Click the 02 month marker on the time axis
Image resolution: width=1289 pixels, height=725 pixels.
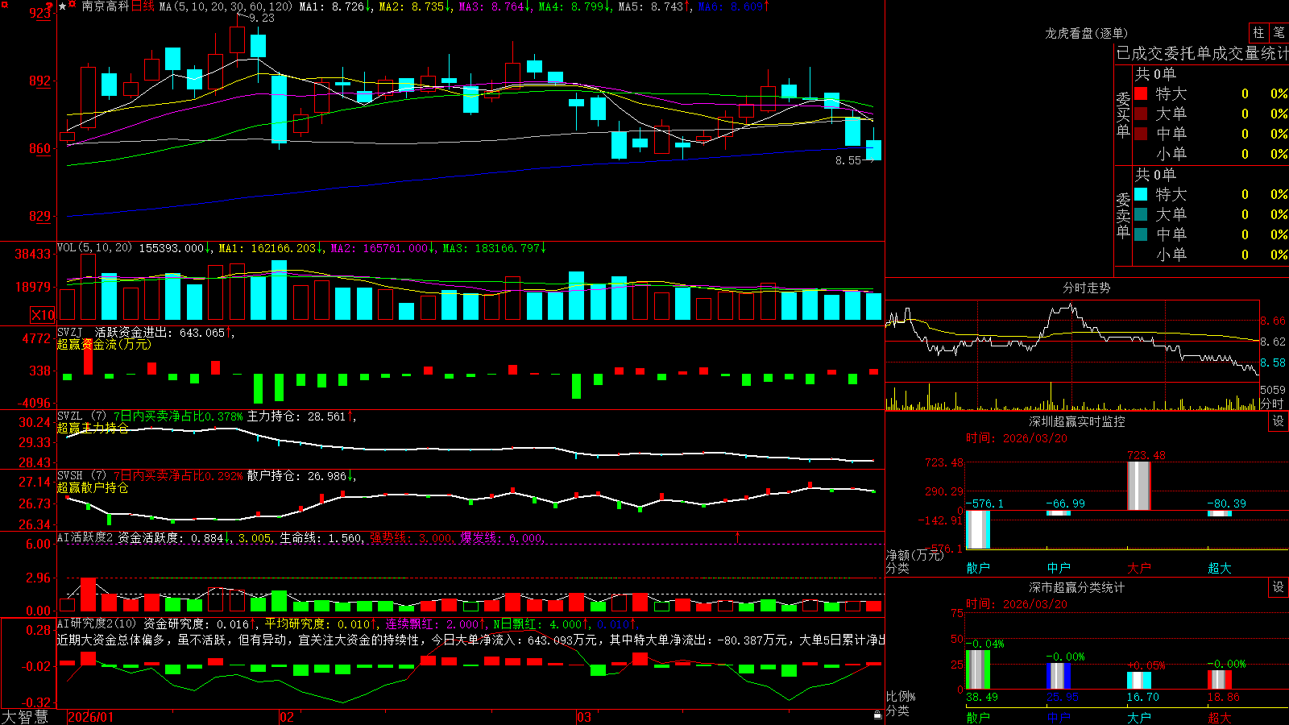pos(287,717)
